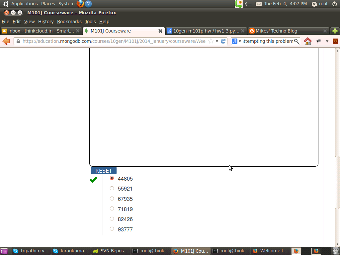The image size is (340, 255).
Task: Go back with the orange arrow button
Action: coord(6,41)
